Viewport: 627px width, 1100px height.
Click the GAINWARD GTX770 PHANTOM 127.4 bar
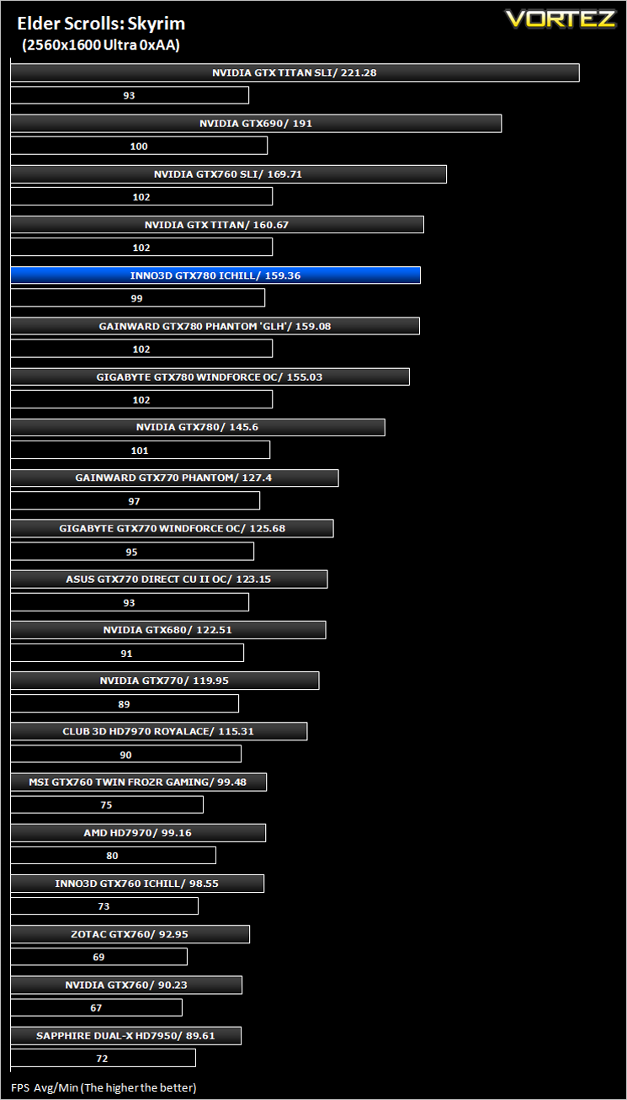pos(174,478)
